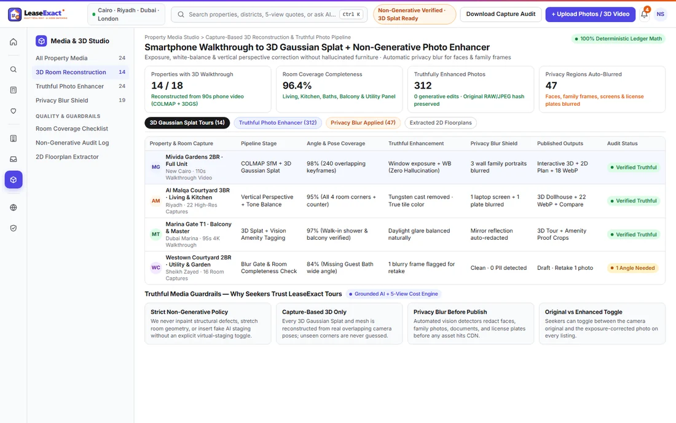Focus the property search field

click(269, 14)
